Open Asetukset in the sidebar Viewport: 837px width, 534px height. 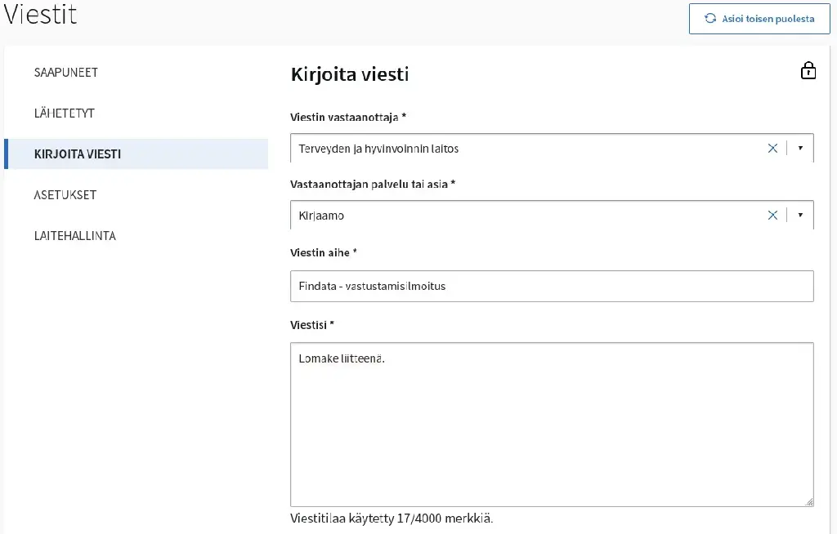(x=65, y=194)
